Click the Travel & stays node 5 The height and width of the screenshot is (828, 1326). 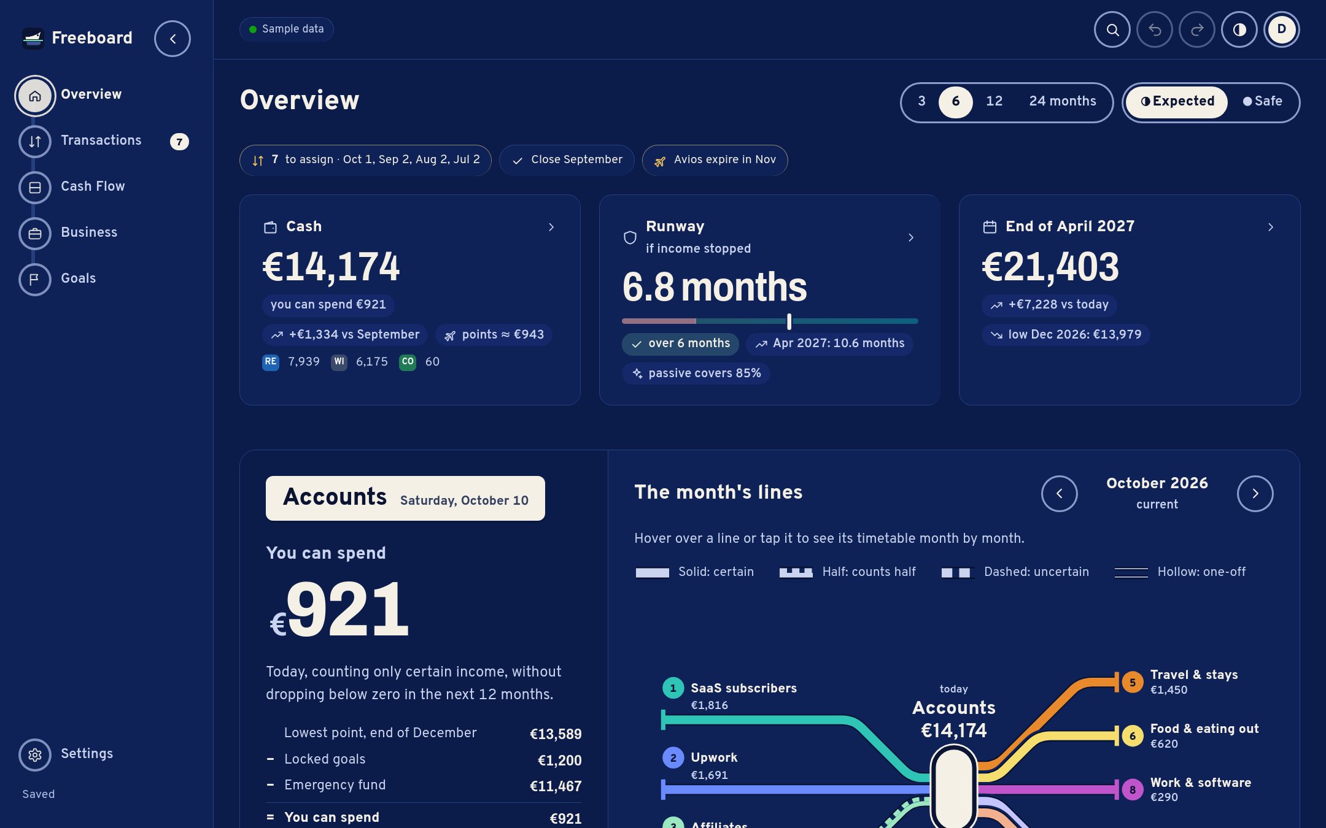(1133, 683)
